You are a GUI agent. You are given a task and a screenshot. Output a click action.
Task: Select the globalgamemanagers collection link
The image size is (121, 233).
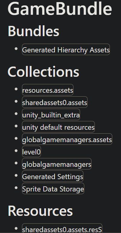click(57, 164)
